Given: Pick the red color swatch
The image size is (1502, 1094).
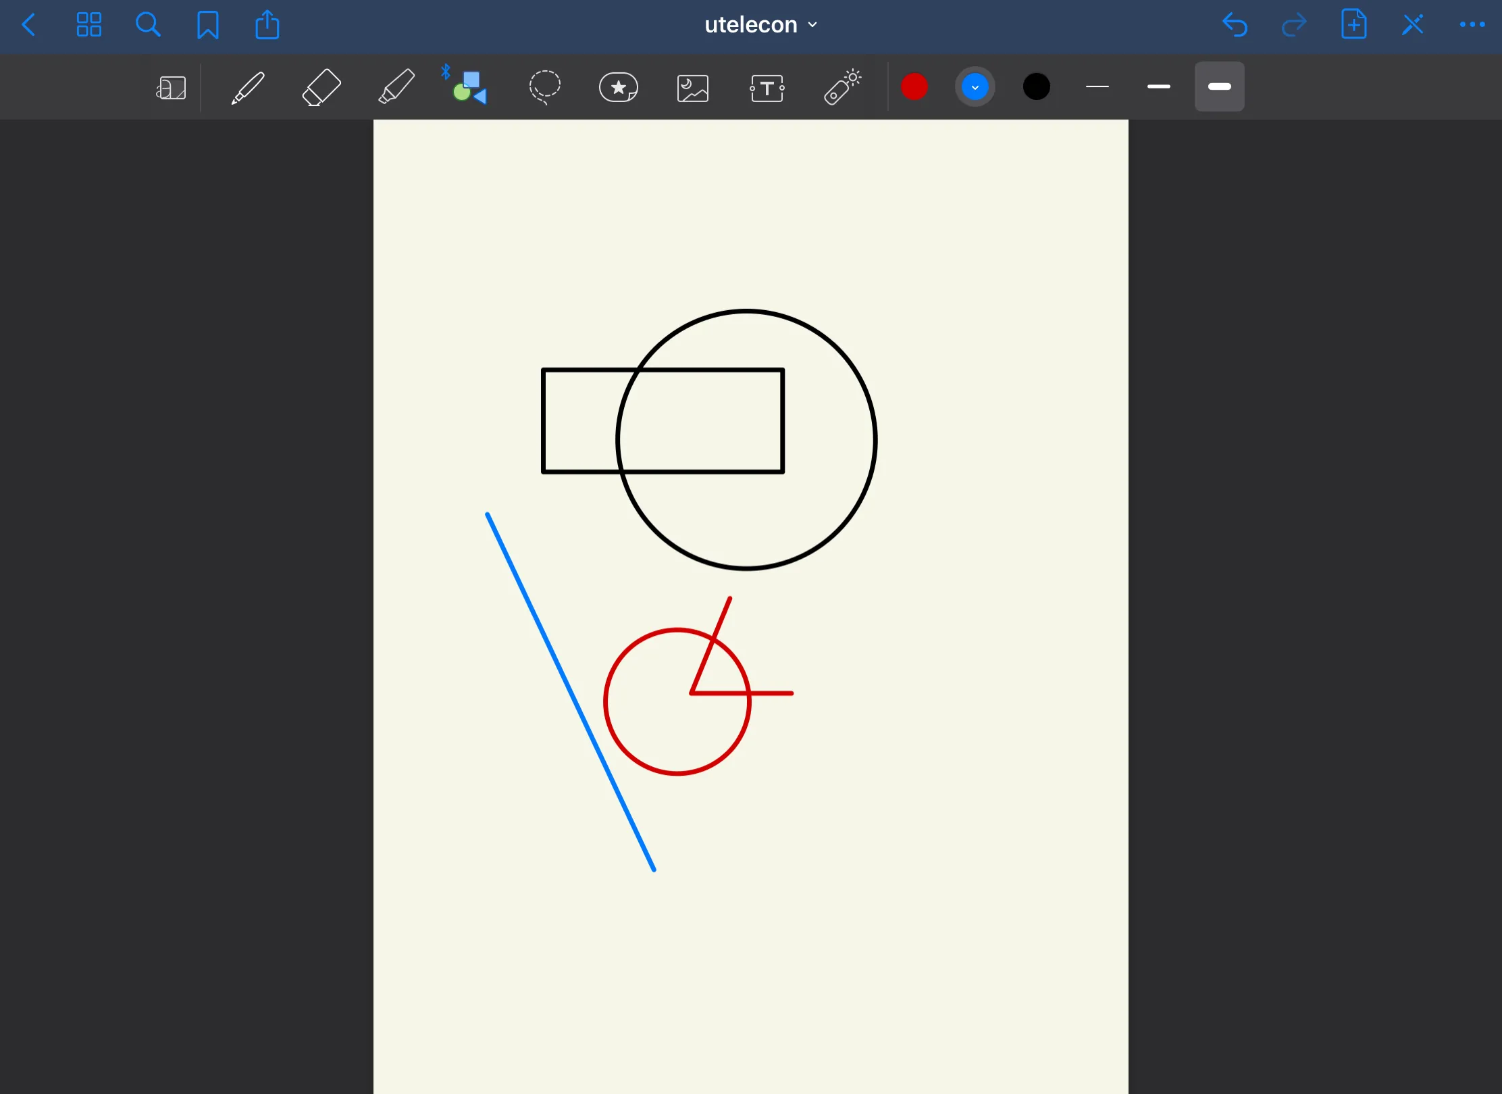Looking at the screenshot, I should (914, 86).
